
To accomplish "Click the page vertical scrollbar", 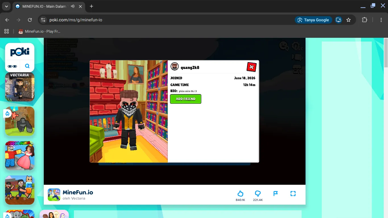I will click(x=386, y=53).
